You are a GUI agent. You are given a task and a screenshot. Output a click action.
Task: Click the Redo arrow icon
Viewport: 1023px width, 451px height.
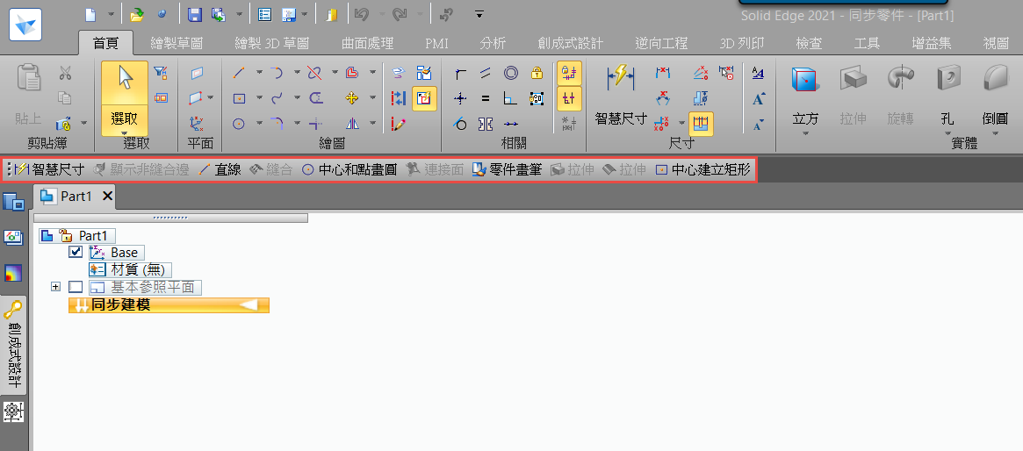[400, 13]
